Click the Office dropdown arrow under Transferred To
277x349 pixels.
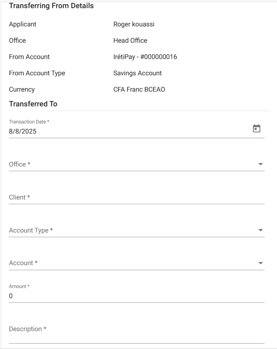tap(260, 165)
